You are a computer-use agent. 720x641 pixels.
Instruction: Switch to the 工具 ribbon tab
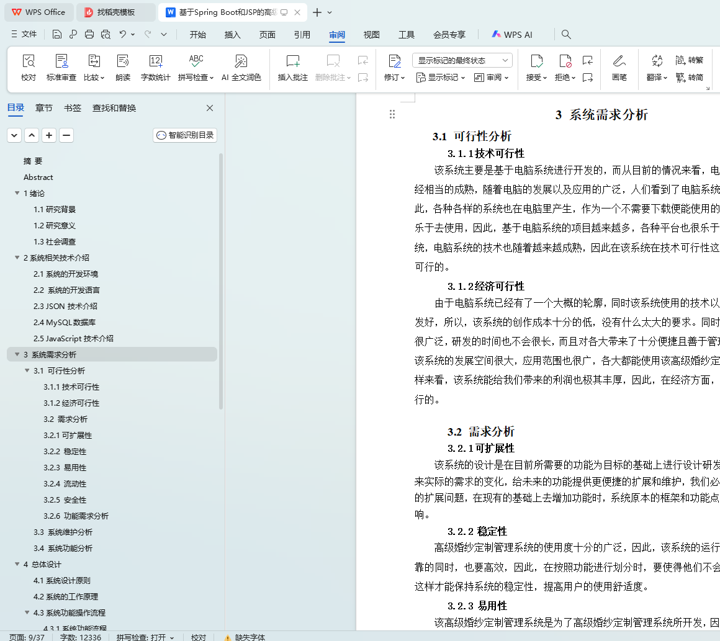click(x=407, y=34)
